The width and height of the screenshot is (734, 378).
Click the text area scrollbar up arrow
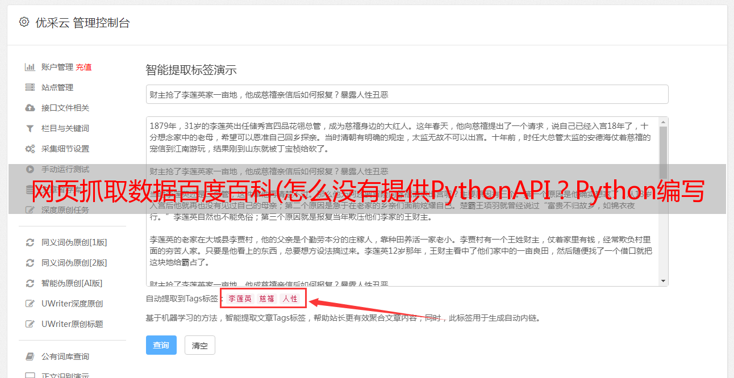pyautogui.click(x=663, y=121)
